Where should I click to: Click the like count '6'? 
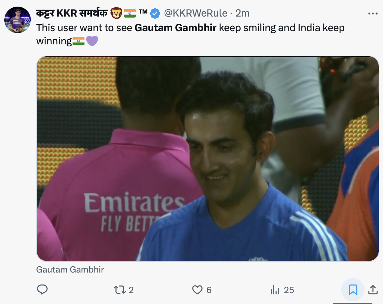click(209, 290)
